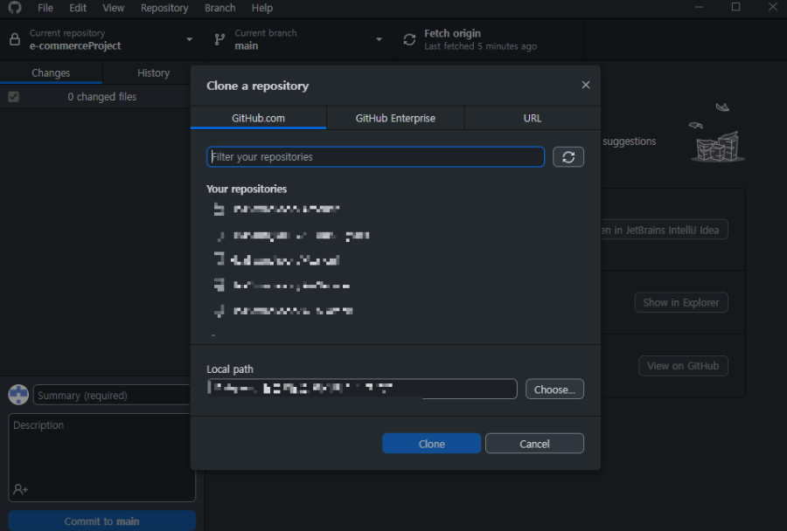Expand the Current repository dropdown
The height and width of the screenshot is (531, 787).
tap(189, 39)
